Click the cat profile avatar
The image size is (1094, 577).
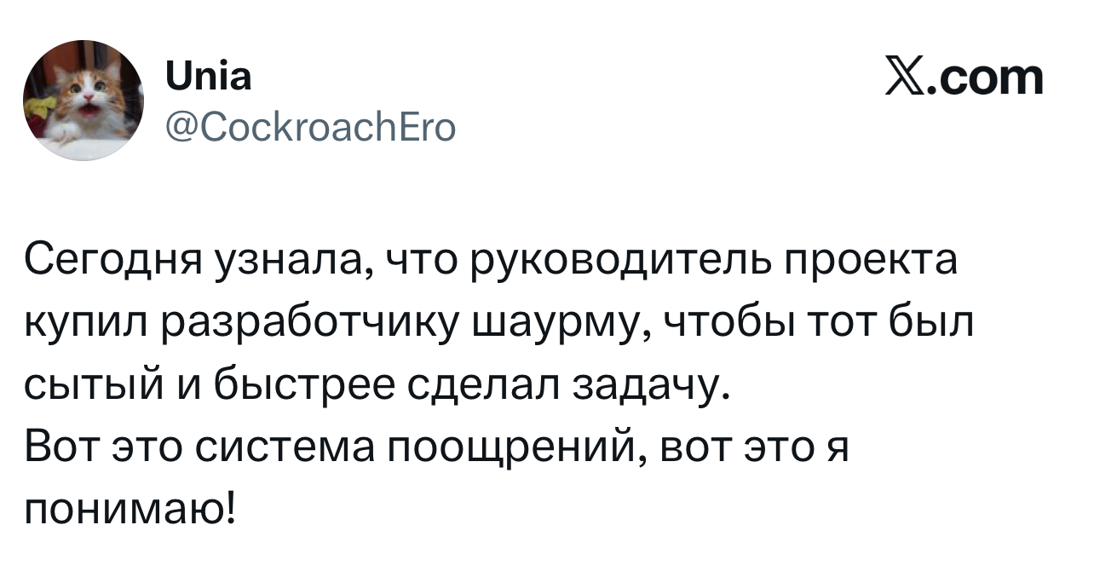coord(83,100)
